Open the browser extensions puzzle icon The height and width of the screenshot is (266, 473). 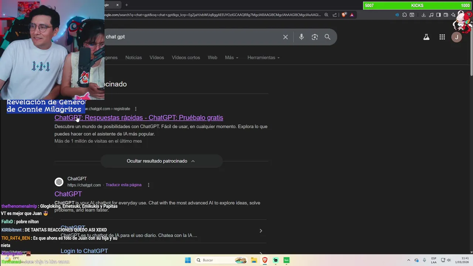point(405,15)
